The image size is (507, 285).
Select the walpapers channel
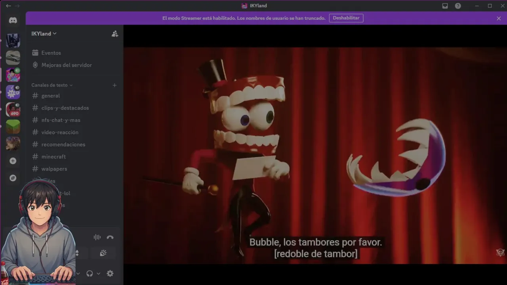(74, 169)
